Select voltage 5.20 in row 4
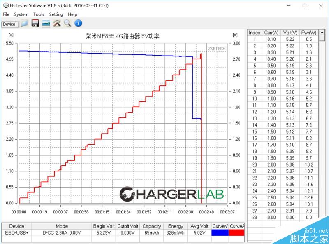The image size is (329, 244). (290, 59)
